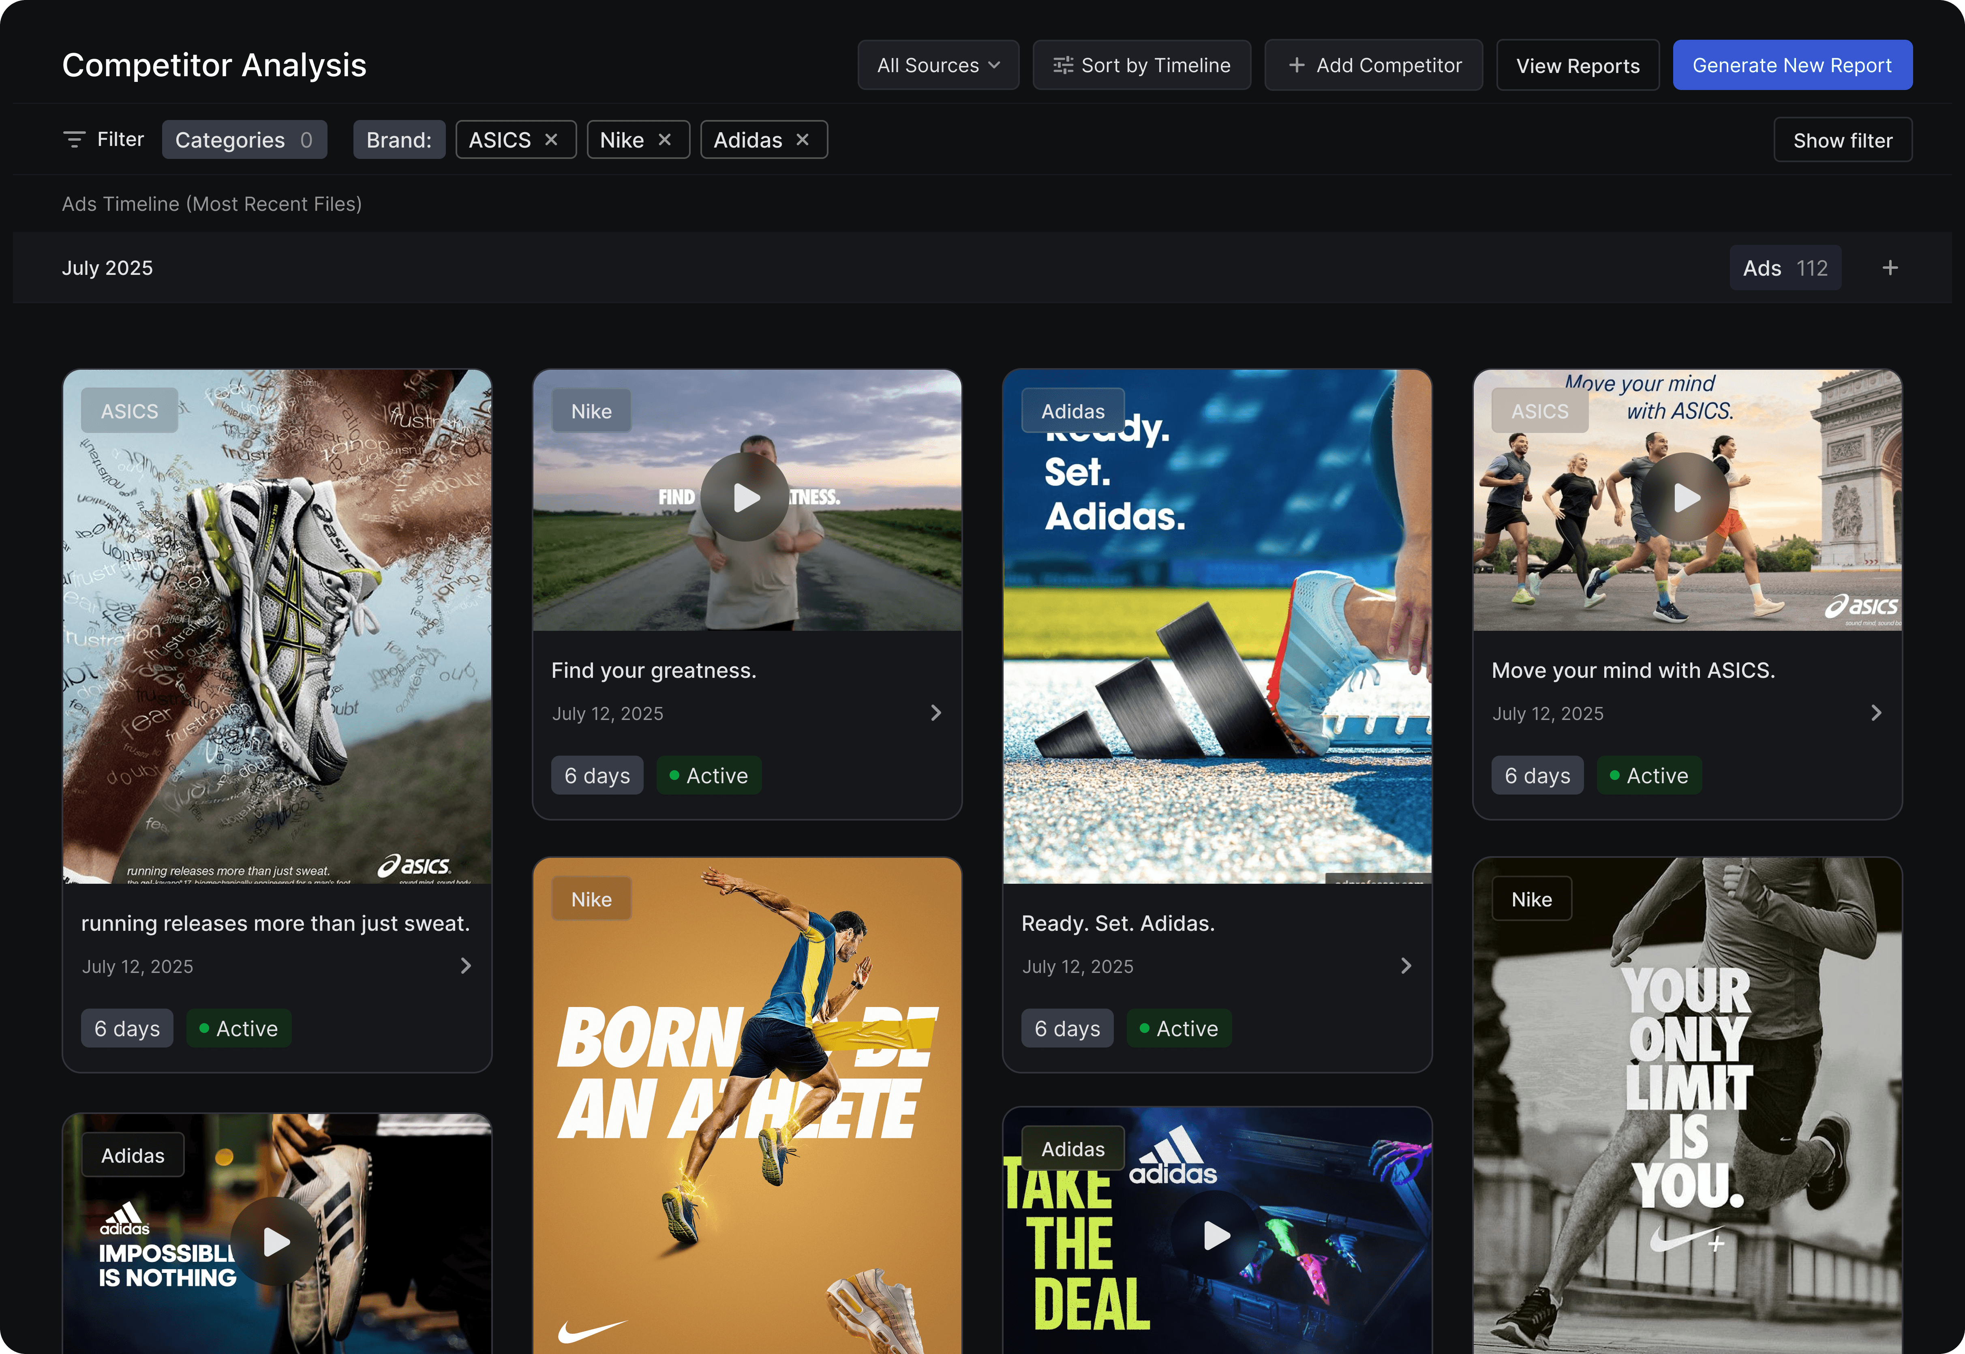Remove the Adidas brand filter
Image resolution: width=1965 pixels, height=1354 pixels.
pyautogui.click(x=802, y=139)
